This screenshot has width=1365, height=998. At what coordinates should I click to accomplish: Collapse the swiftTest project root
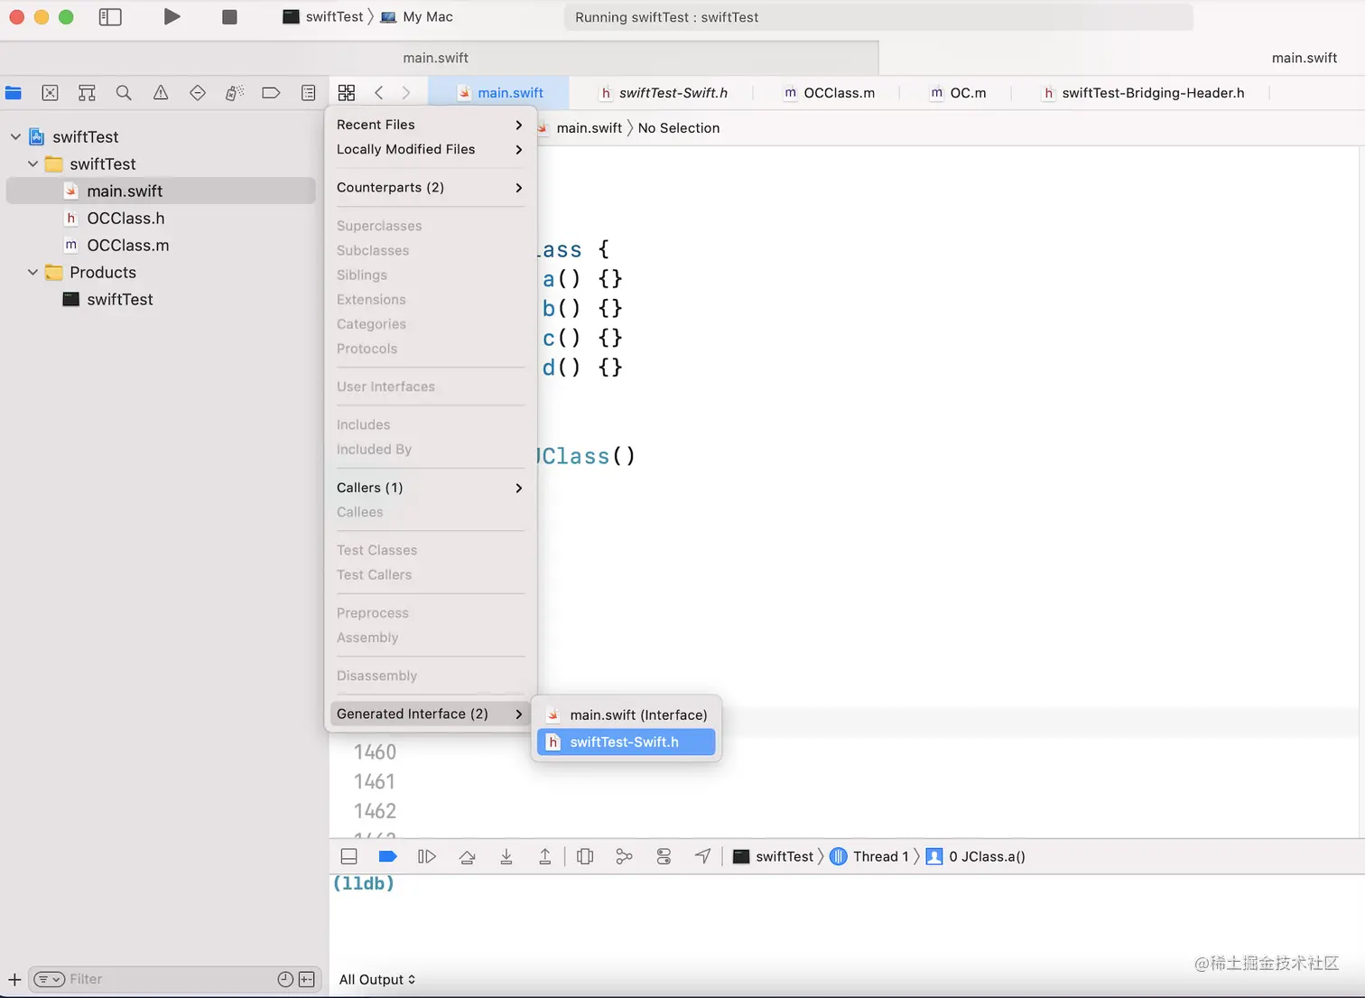pyautogui.click(x=15, y=136)
